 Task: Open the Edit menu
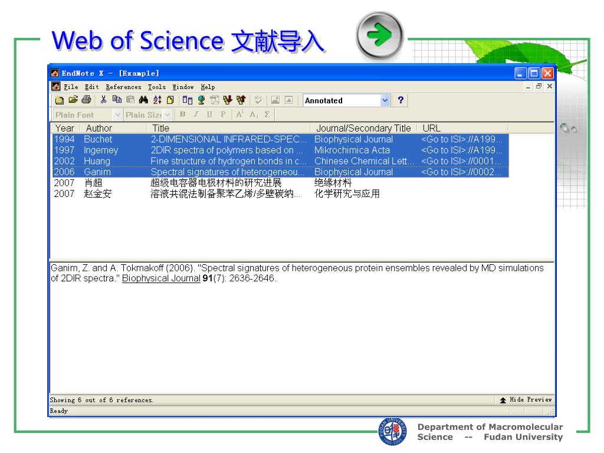pos(91,87)
